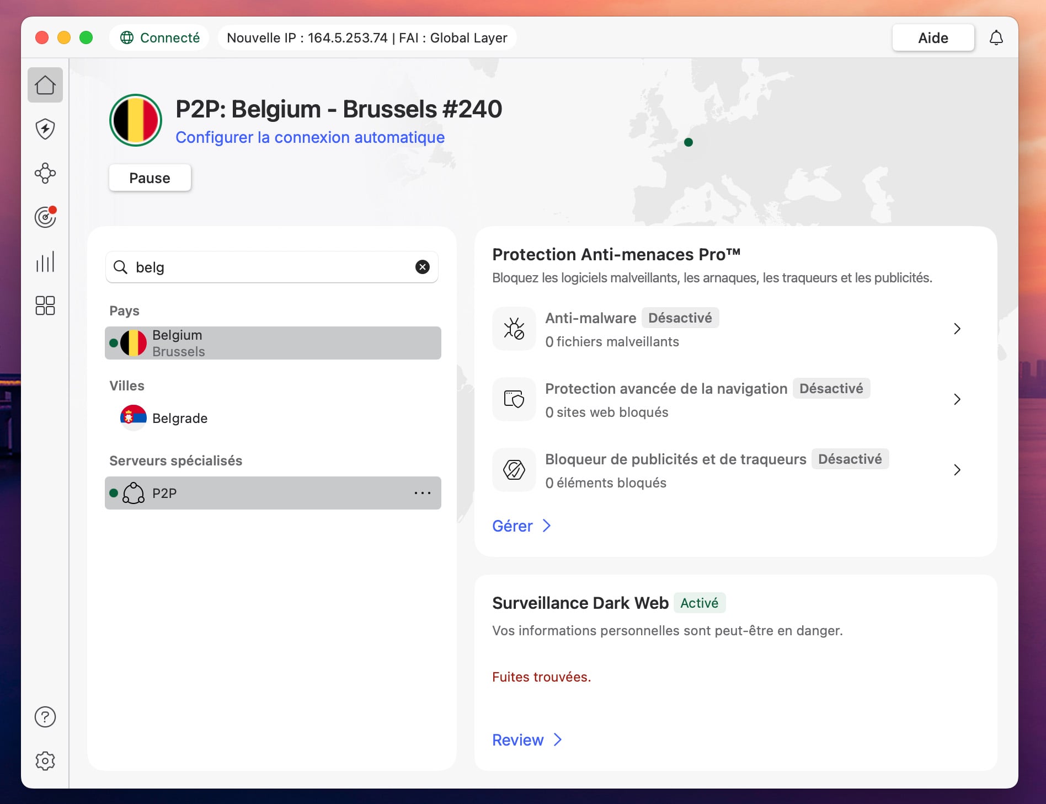This screenshot has height=804, width=1046.
Task: Click the Serbia flag beside Belgrade
Action: pos(134,418)
